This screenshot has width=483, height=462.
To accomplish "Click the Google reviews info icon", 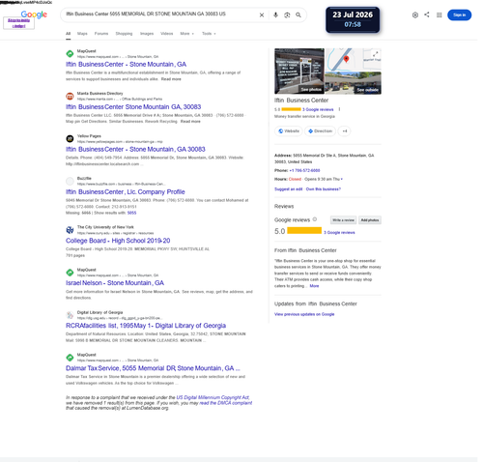I will click(x=315, y=219).
